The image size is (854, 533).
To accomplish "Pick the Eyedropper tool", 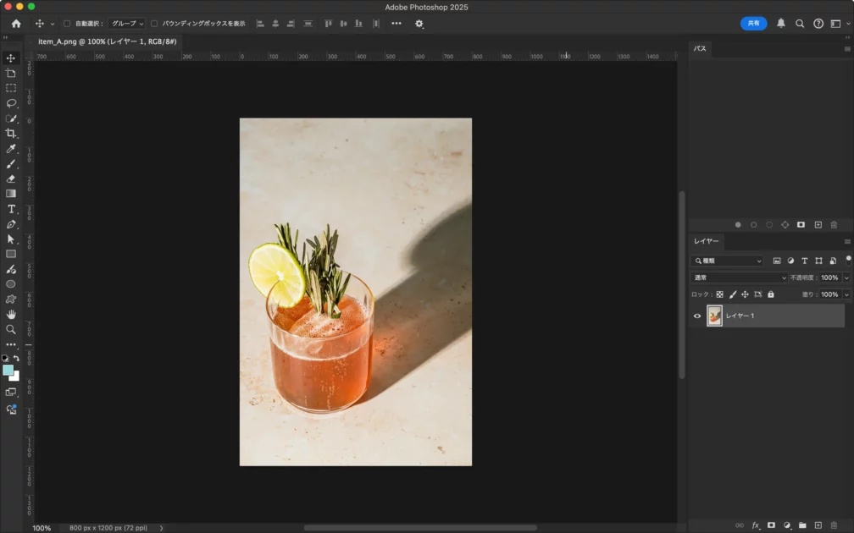I will click(x=11, y=149).
